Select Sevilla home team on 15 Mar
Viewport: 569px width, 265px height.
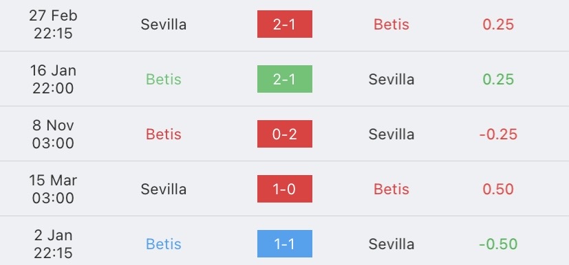tap(164, 189)
